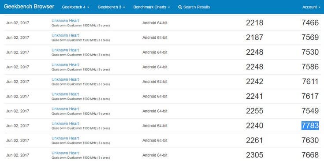Image resolution: width=324 pixels, height=161 pixels.
Task: Select the single-core score 2305
Action: [x=255, y=155]
